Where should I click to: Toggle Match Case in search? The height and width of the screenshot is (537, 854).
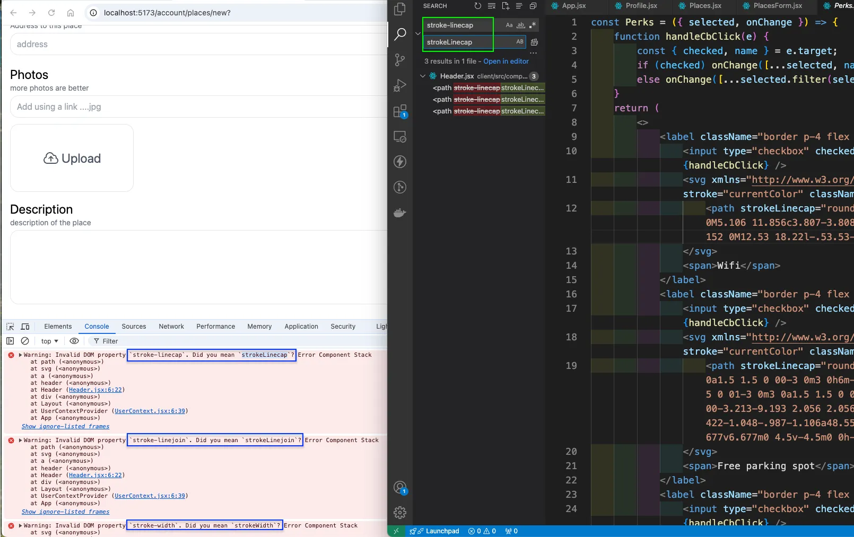click(509, 25)
